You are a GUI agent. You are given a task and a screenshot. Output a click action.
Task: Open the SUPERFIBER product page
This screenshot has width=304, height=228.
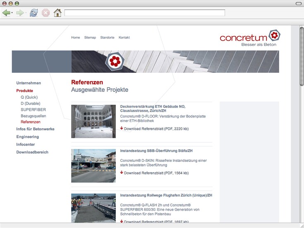coord(34,110)
